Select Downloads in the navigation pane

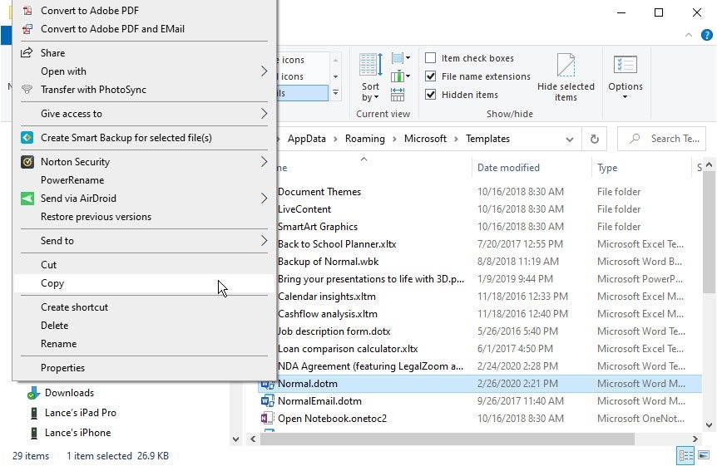(x=69, y=393)
